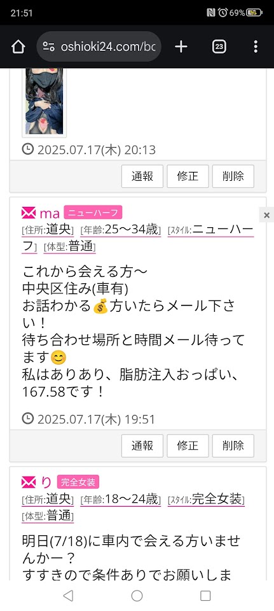Click the mail envelope icon beside ma

[x=29, y=213]
